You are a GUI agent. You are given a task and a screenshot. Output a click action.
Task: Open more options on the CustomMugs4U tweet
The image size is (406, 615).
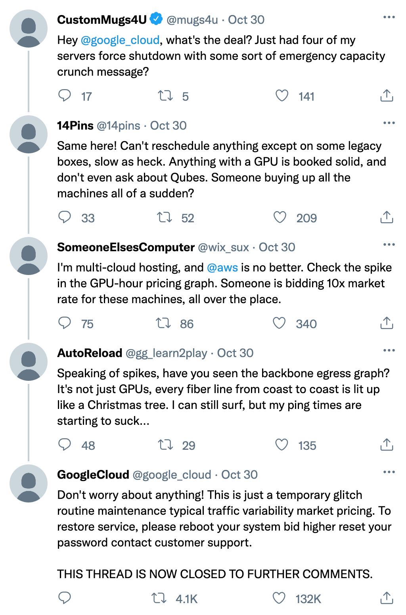pyautogui.click(x=389, y=17)
